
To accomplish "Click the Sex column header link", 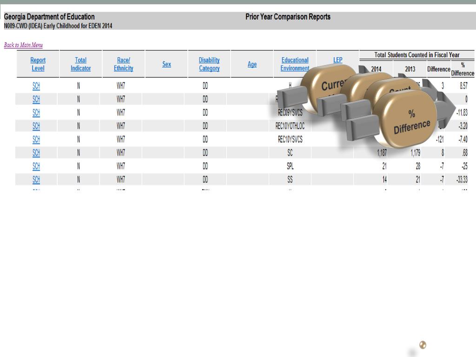I will [167, 64].
